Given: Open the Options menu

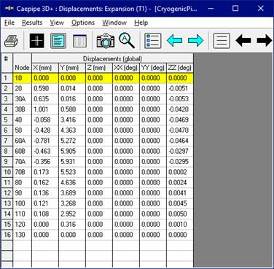Looking at the screenshot, I should point(83,23).
